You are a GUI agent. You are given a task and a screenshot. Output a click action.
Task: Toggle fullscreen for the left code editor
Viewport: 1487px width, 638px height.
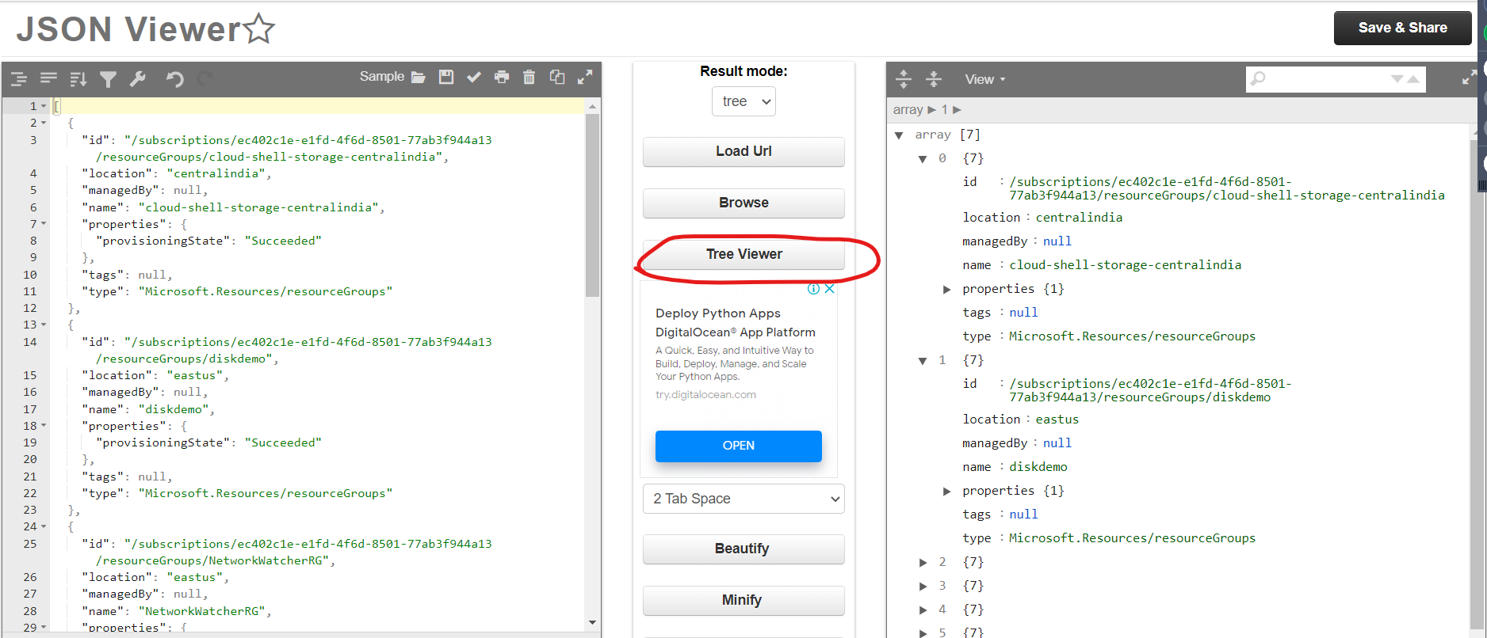click(x=585, y=77)
